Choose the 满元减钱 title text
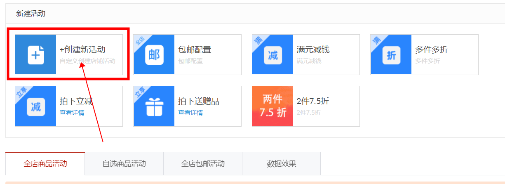This screenshot has width=505, height=184. coord(313,50)
